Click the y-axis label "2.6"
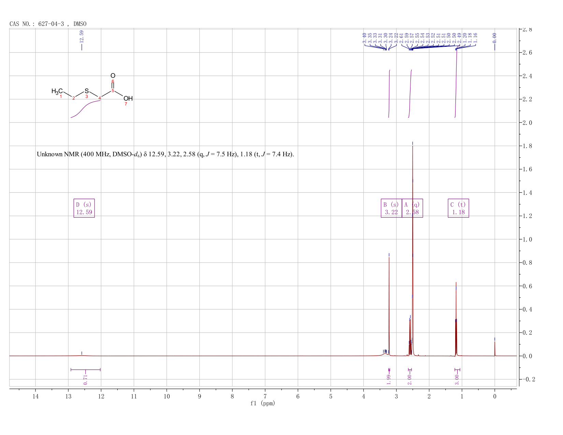Viewport: 563px width, 435px height. [527, 53]
